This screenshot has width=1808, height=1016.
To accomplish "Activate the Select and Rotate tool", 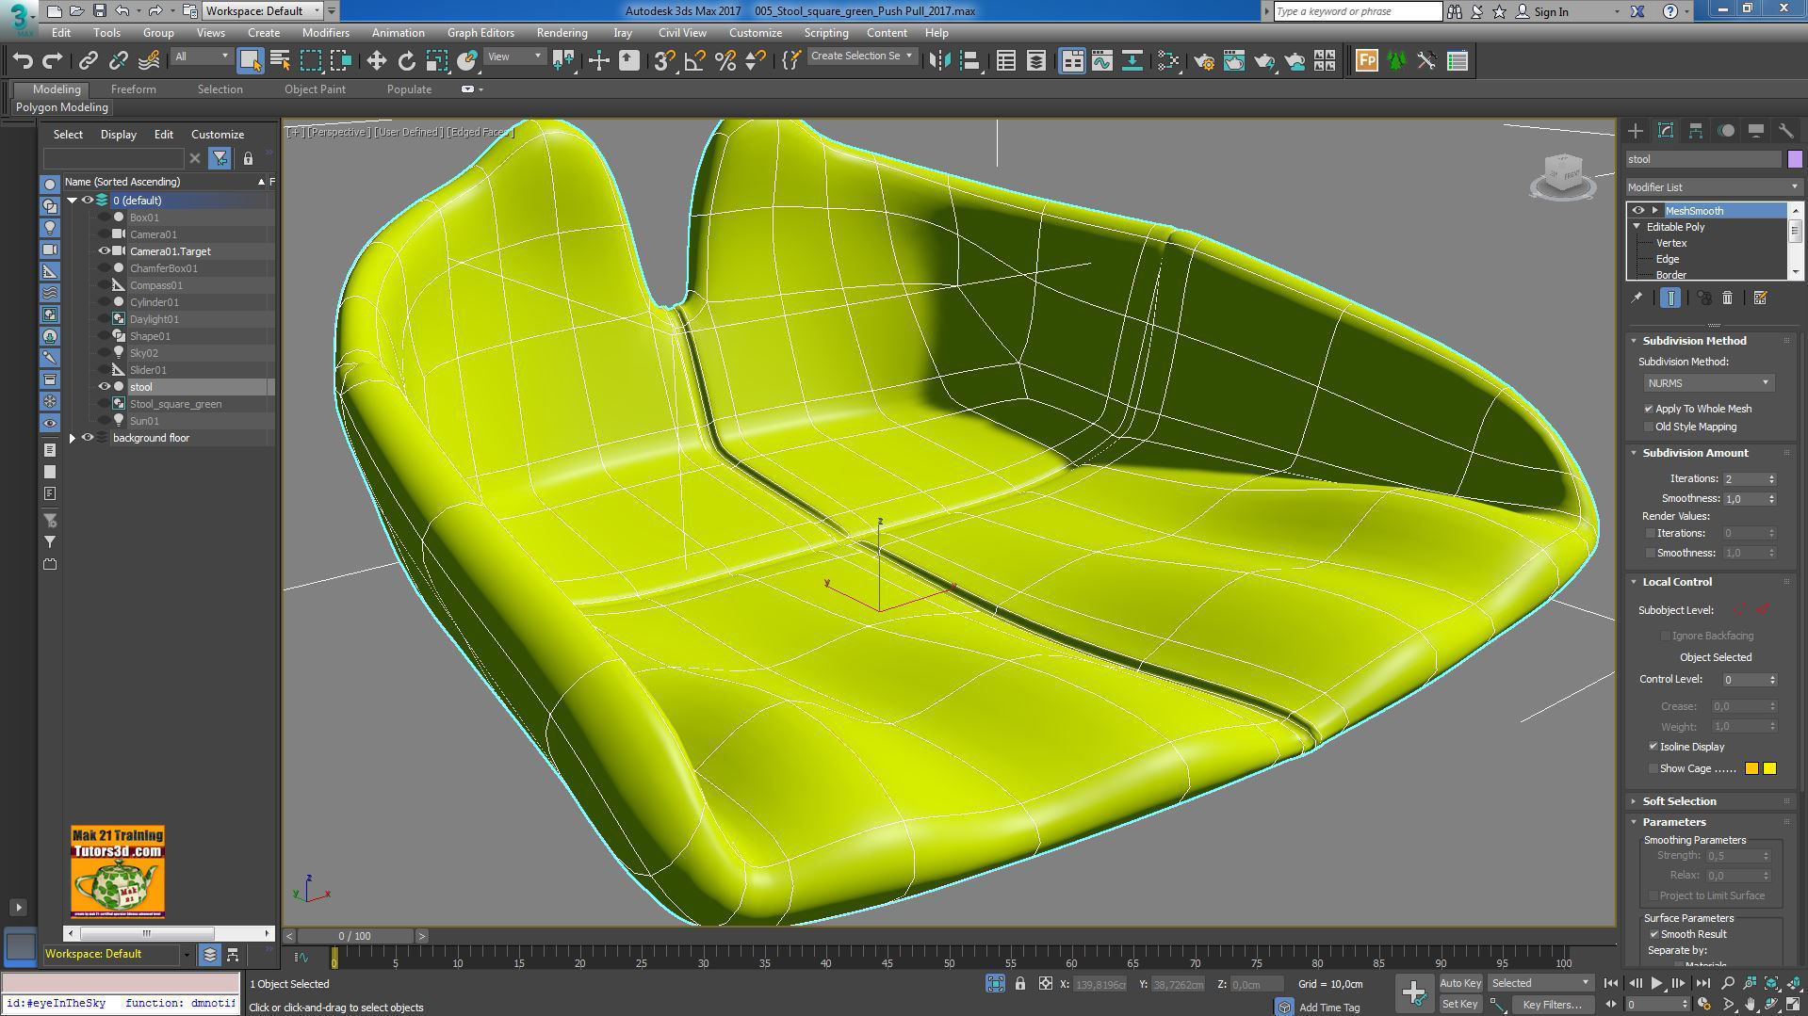I will coord(406,61).
